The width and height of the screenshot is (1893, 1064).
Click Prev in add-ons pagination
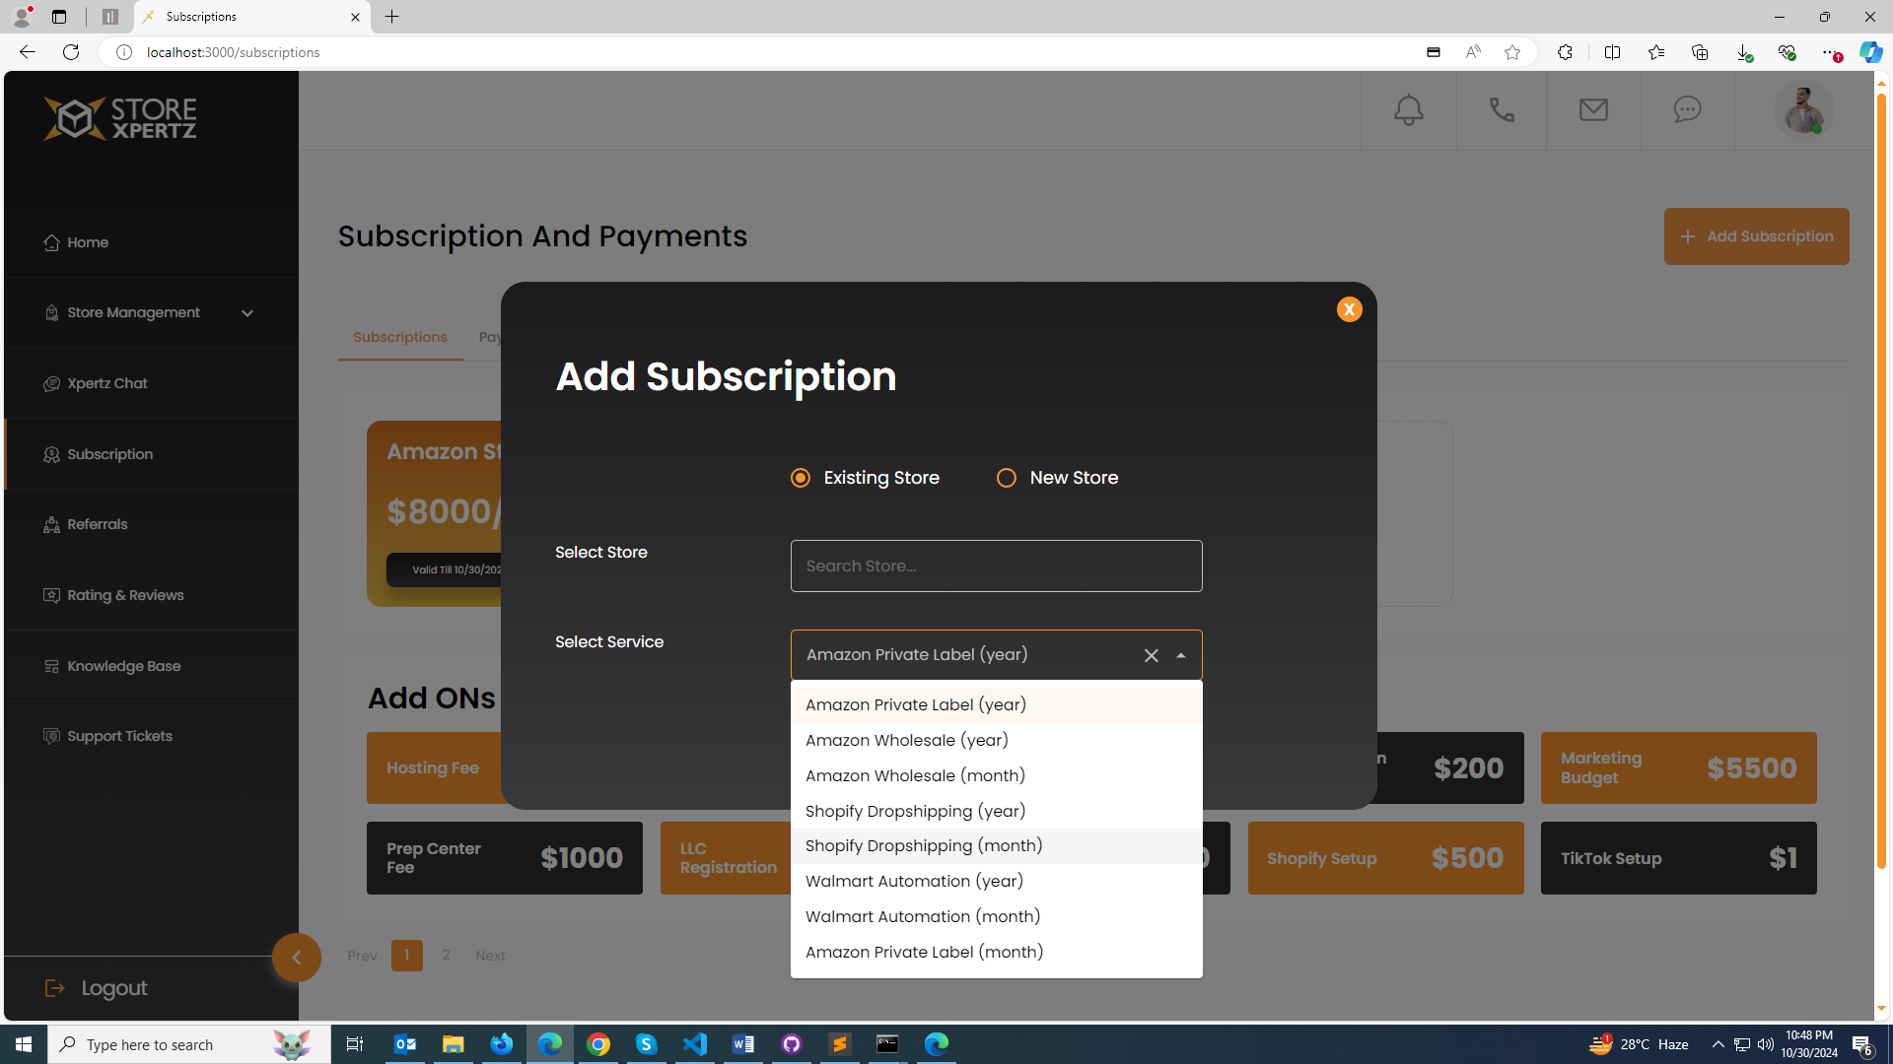(x=362, y=956)
